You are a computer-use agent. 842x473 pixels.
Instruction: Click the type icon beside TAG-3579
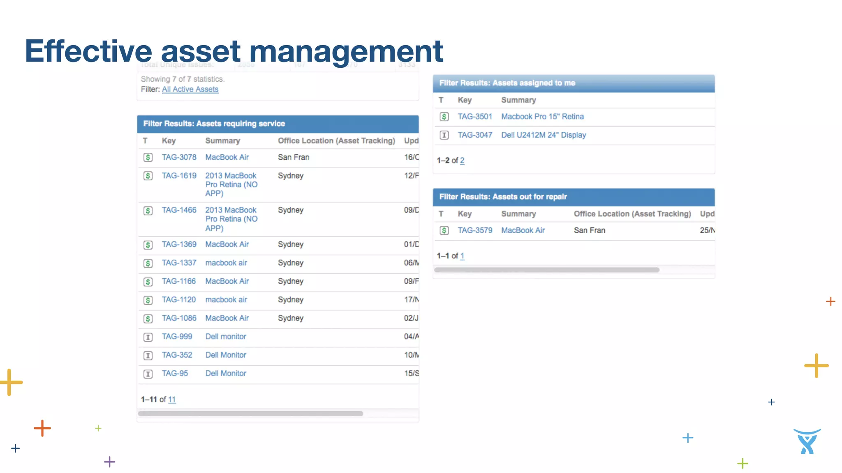click(444, 230)
